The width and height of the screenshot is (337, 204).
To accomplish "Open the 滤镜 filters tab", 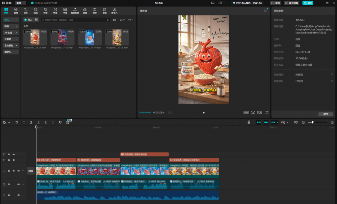I will (x=85, y=11).
